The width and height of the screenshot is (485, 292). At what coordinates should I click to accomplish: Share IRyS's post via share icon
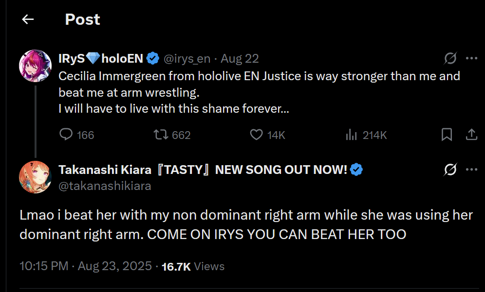point(471,135)
